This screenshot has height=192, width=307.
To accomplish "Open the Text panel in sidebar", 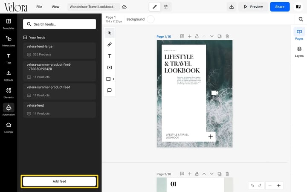I will point(9,58).
